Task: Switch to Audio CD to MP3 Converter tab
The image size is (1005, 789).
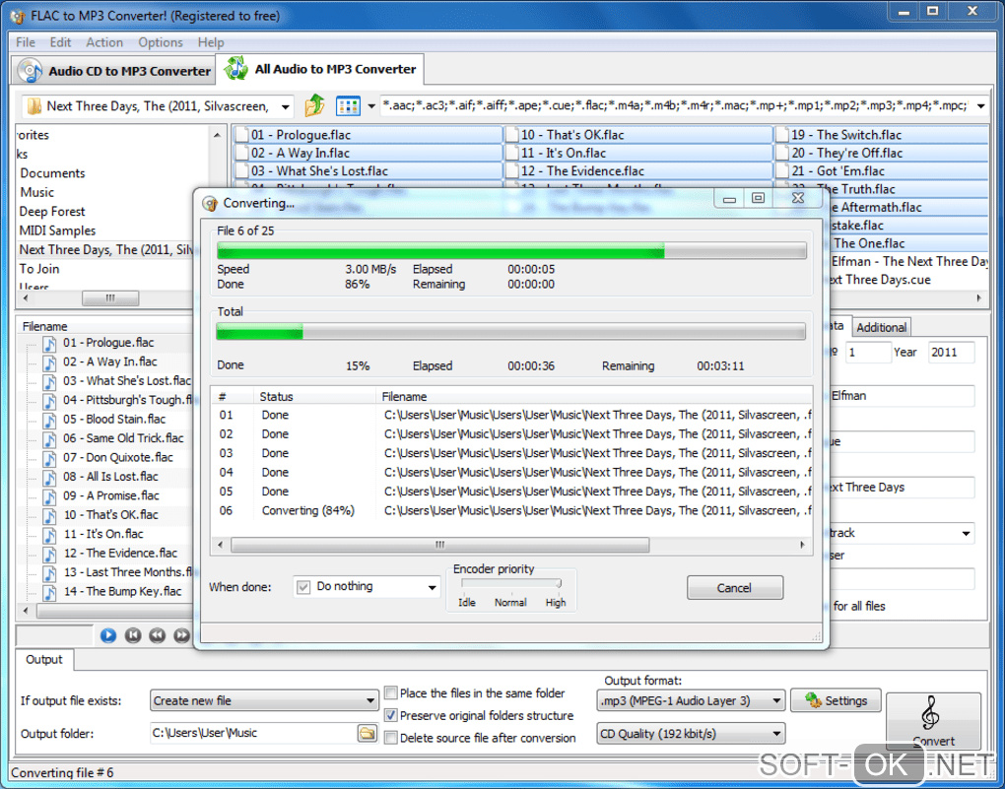Action: click(114, 71)
